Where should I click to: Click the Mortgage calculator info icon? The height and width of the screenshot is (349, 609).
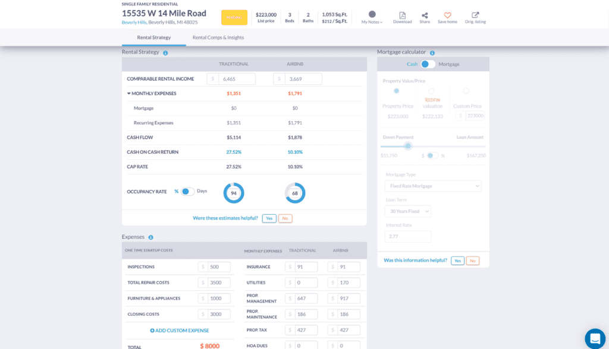(432, 53)
